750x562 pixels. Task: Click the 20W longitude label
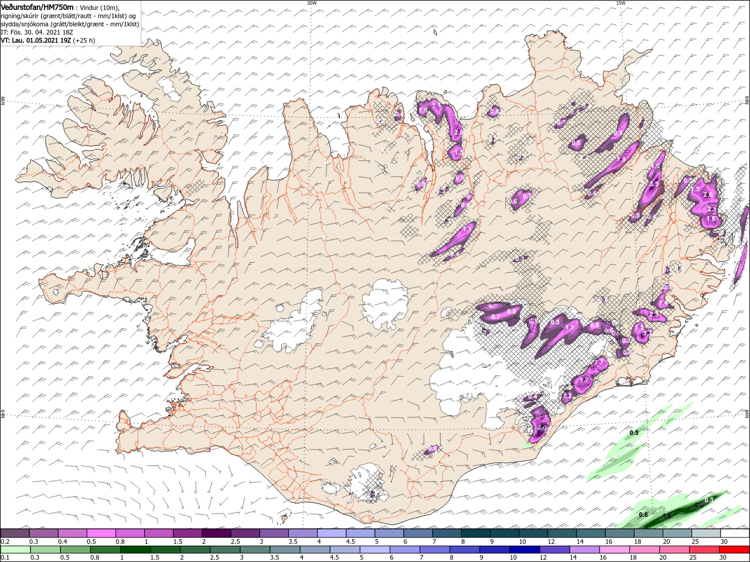[312, 3]
